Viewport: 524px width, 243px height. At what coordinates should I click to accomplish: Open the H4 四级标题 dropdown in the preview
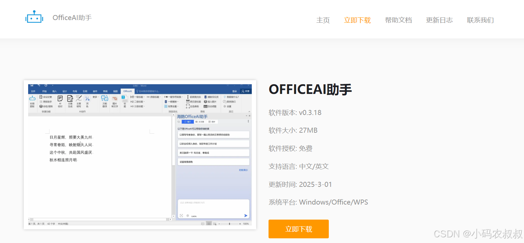[153, 97]
